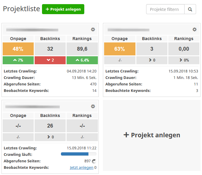Click the Backlinks value 32
Image resolution: width=202 pixels, height=175 pixels.
(50, 49)
